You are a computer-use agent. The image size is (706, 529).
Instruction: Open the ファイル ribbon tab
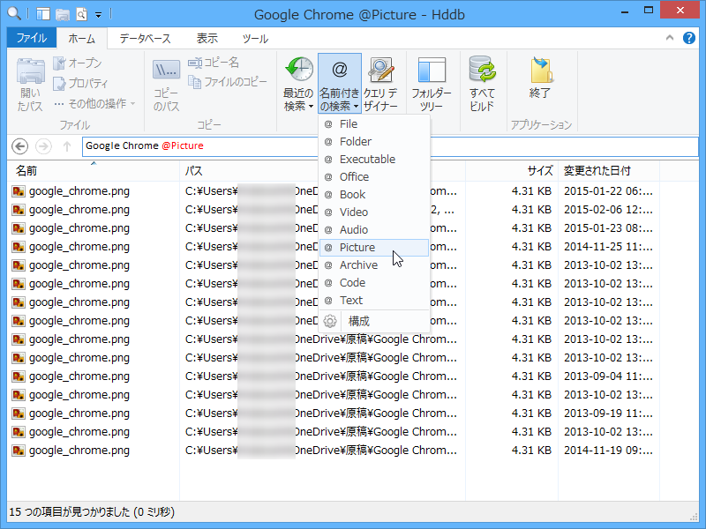(x=32, y=38)
